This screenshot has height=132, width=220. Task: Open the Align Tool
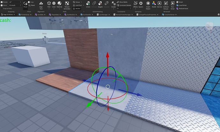pyautogui.click(x=41, y=5)
